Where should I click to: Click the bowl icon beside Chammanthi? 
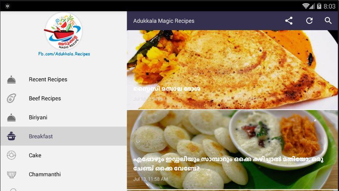[x=12, y=174]
